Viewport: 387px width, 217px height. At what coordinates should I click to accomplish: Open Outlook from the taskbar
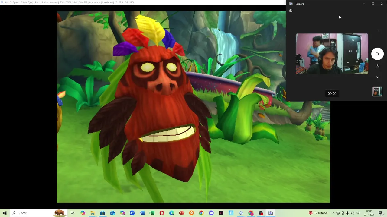point(112,213)
